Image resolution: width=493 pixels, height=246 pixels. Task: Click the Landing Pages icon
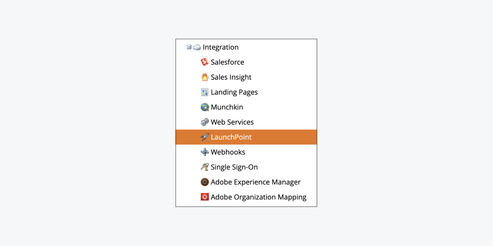(x=205, y=92)
